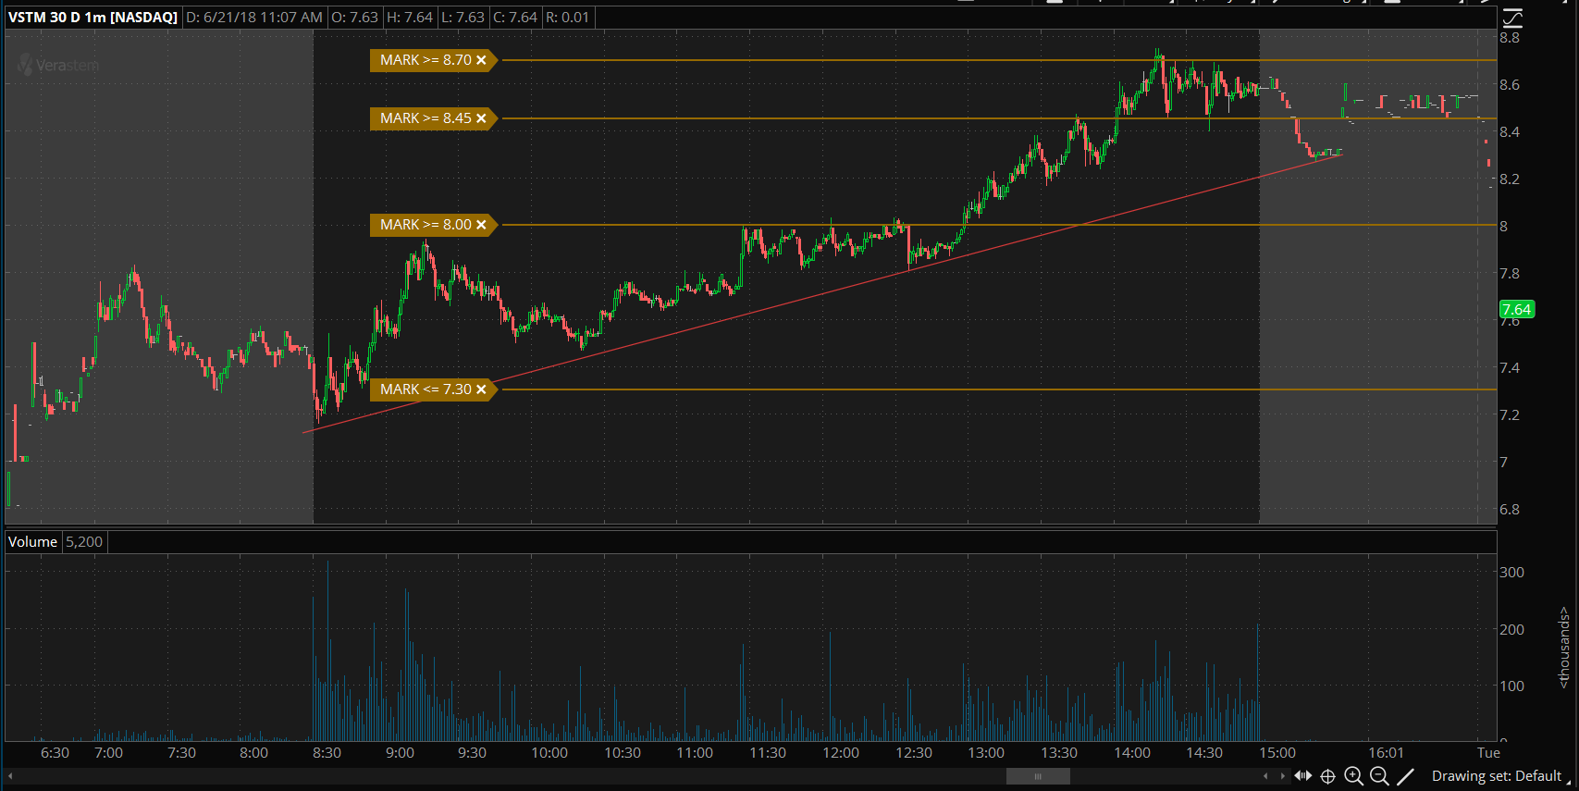This screenshot has height=791, width=1579.
Task: Select the MARK >= 8.70 alert label
Action: tap(426, 60)
